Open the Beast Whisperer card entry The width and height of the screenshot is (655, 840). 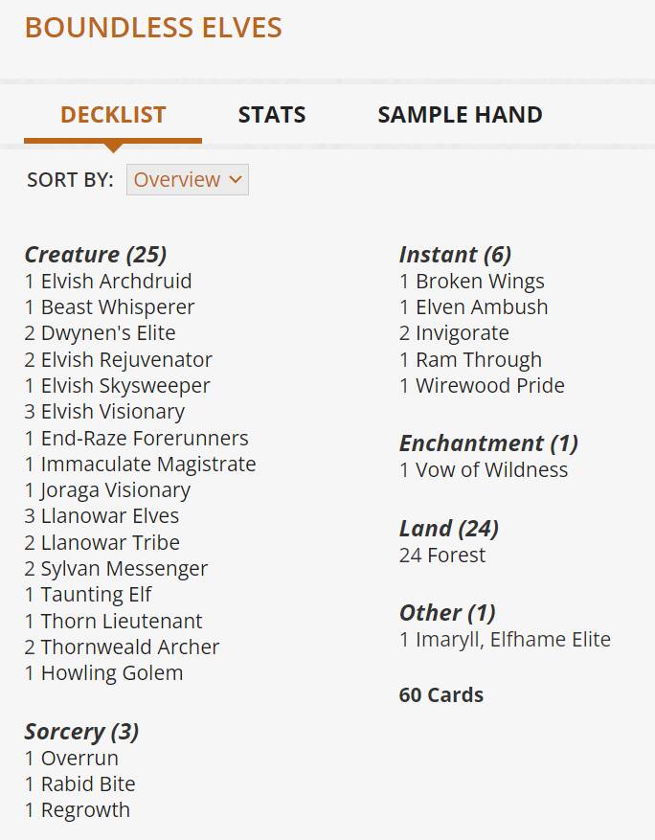click(x=117, y=307)
